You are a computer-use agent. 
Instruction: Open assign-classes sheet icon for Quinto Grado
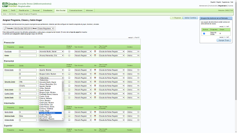[69, 97]
